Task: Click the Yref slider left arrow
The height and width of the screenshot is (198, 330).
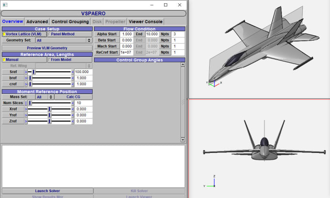Action: (x=26, y=115)
